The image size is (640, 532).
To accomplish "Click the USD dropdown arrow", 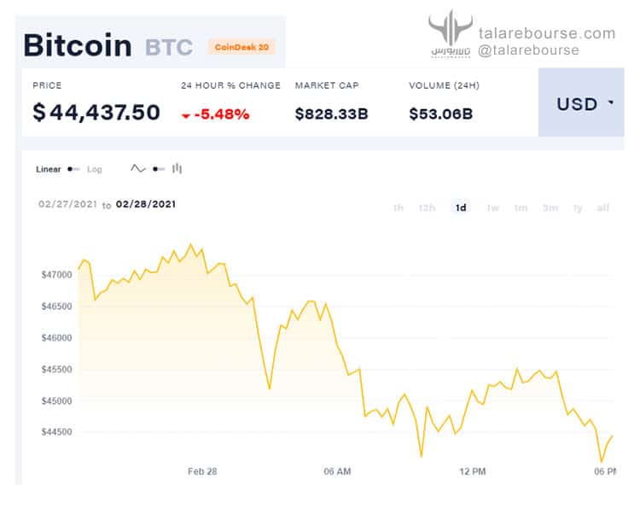I will click(x=611, y=102).
